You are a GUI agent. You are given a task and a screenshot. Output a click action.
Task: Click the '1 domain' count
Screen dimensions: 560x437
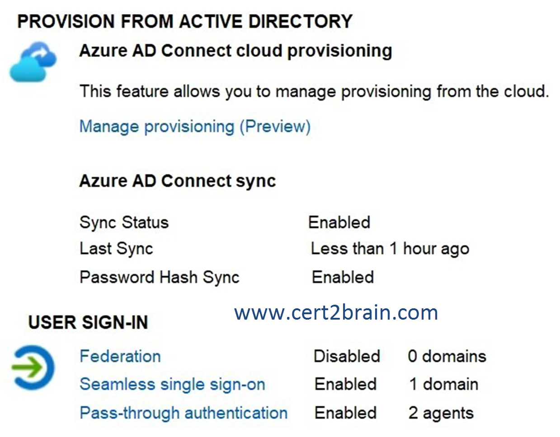click(444, 384)
